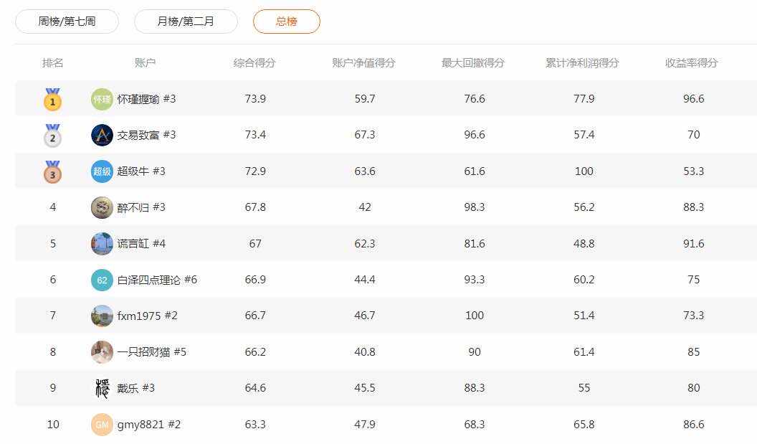The width and height of the screenshot is (757, 444).
Task: Click 交易致富 dark logo avatar
Action: [102, 135]
